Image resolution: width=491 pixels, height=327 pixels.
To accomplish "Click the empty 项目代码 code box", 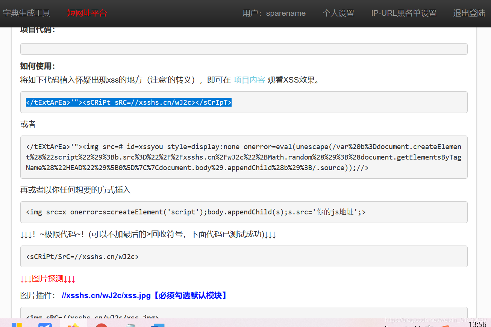I will (x=244, y=49).
